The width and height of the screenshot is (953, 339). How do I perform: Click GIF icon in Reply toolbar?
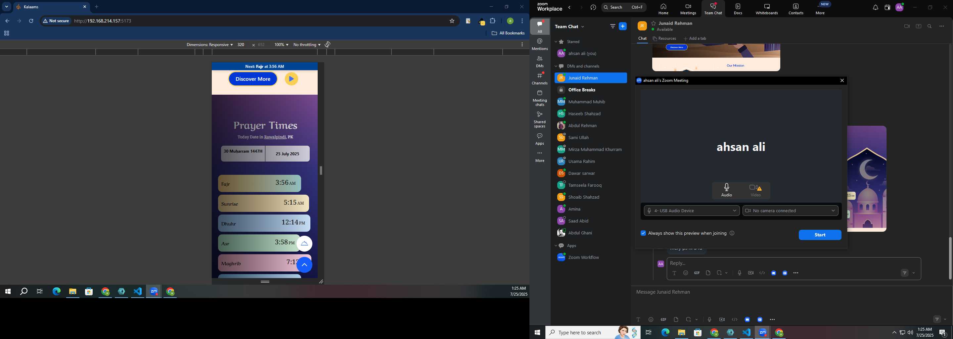pos(697,273)
